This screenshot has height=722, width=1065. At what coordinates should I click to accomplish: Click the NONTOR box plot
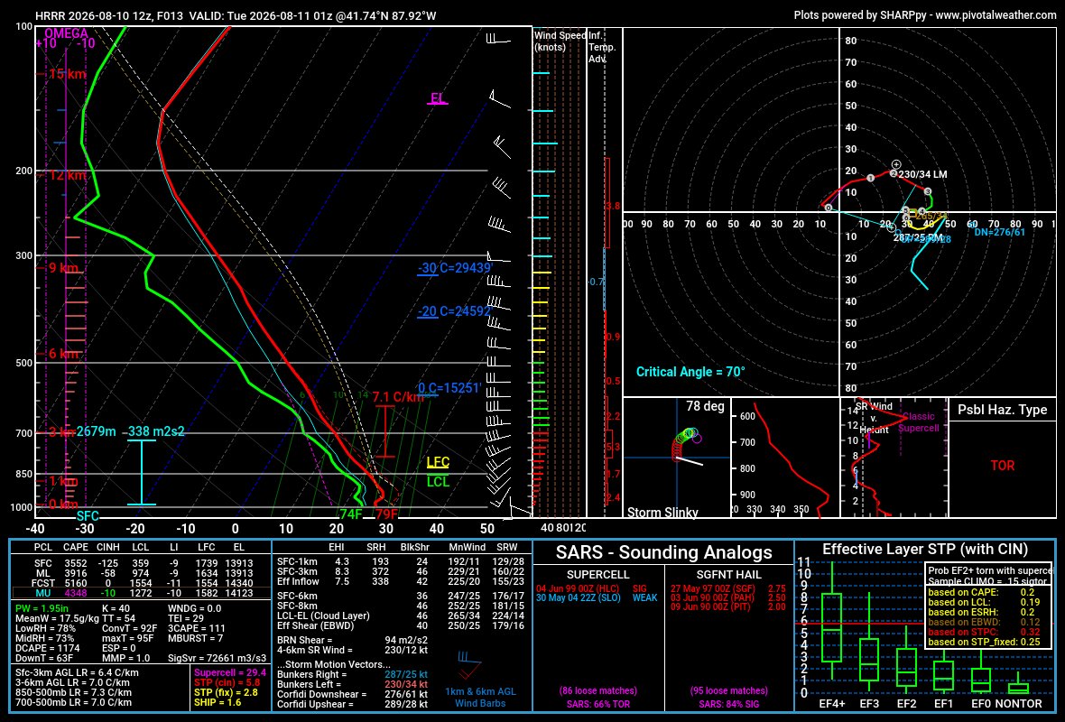[x=1018, y=684]
